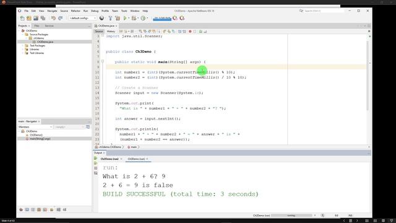Click the 'BUILD SUCCESSFUL' output line

point(181,194)
